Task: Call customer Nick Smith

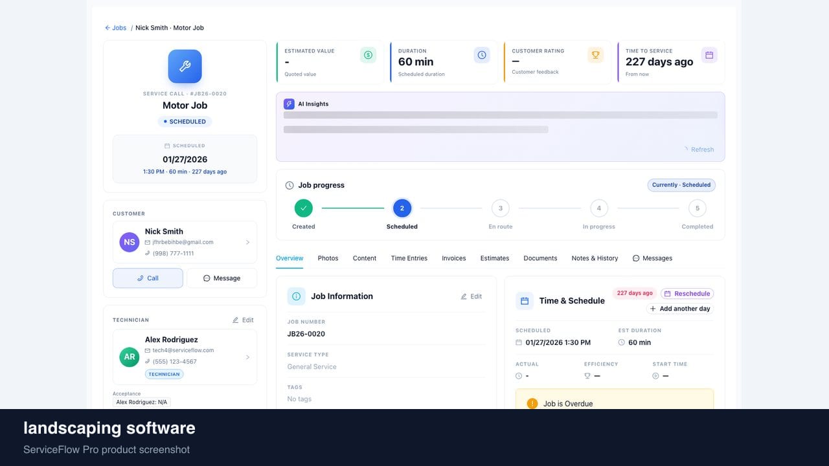Action: 148,278
